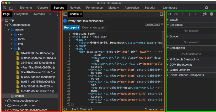216x112 pixels.
Task: Toggle pause on exceptions
Action: pyautogui.click(x=212, y=14)
